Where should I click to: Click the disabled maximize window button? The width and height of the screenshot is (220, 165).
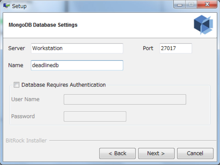click(x=191, y=5)
